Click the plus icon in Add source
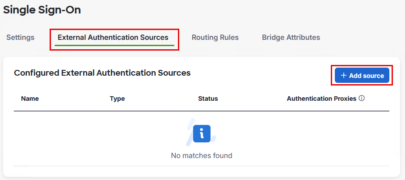Screen dimensions: 405x180 click(343, 76)
